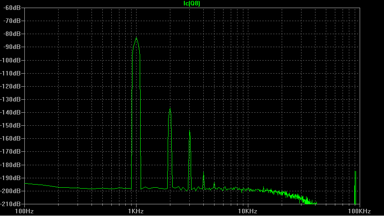Click the -150dB axis label
The image size is (384, 216).
[x=10, y=125]
